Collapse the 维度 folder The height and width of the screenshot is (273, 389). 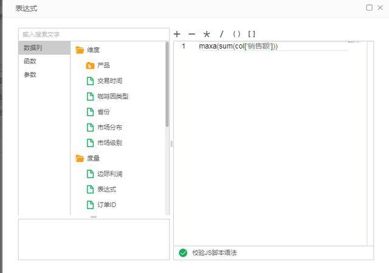click(93, 50)
